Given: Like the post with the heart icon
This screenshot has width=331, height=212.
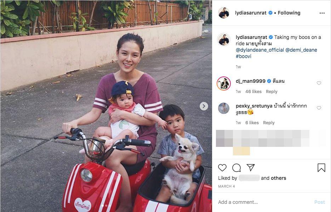Looking at the screenshot, I should [x=222, y=168].
